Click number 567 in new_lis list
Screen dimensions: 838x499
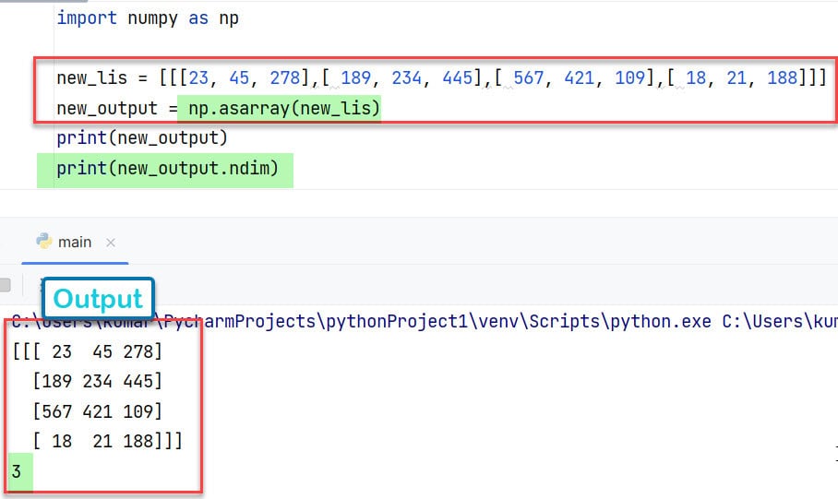[528, 78]
